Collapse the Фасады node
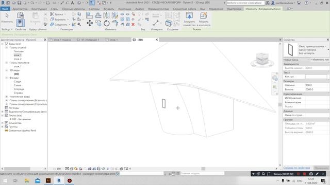 tap(7, 78)
